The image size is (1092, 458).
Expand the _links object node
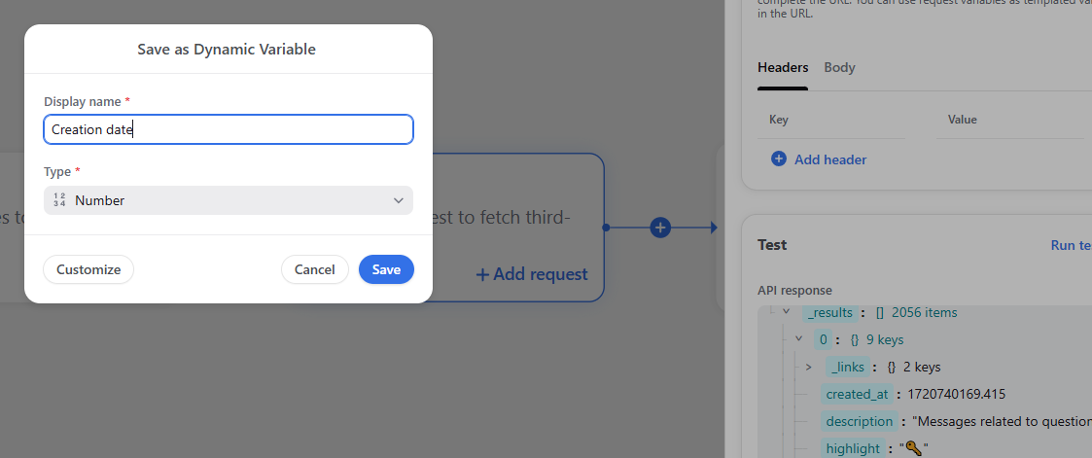pos(809,367)
